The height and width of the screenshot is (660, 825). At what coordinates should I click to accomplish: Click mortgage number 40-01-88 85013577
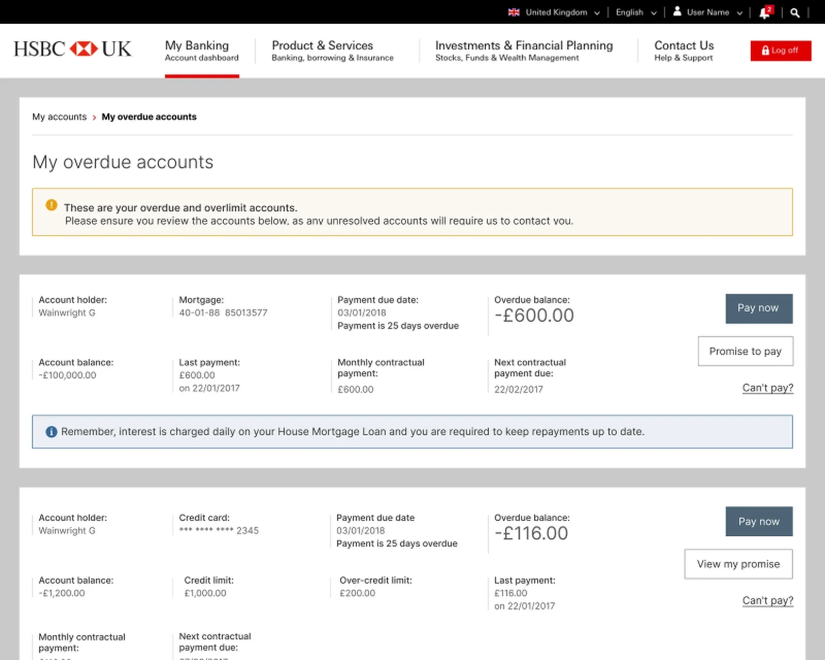223,313
